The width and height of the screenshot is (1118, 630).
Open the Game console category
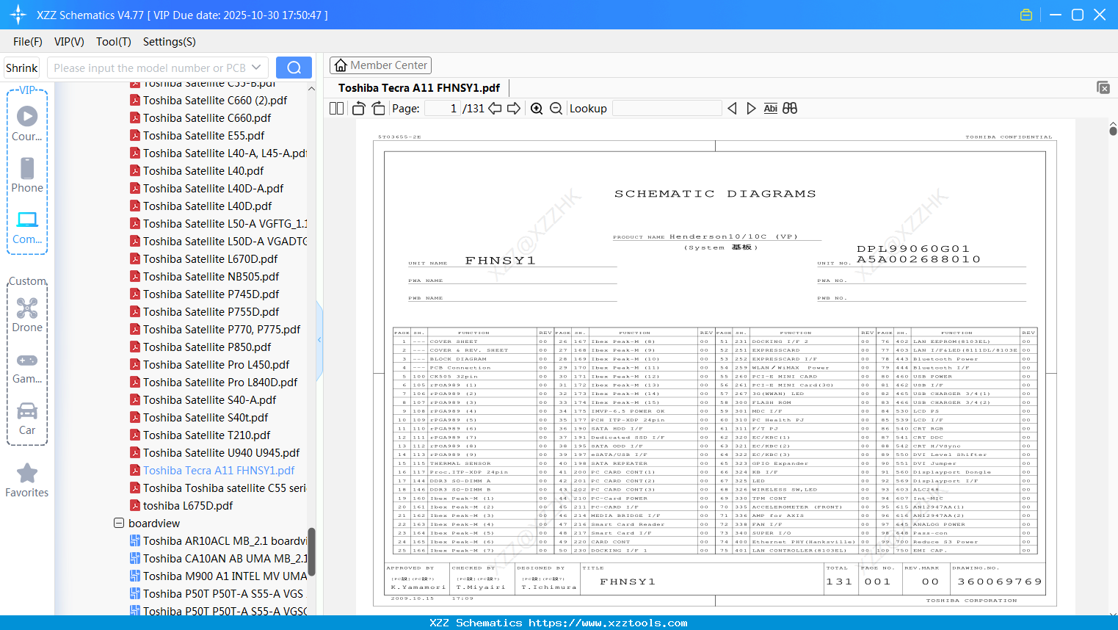tap(27, 367)
